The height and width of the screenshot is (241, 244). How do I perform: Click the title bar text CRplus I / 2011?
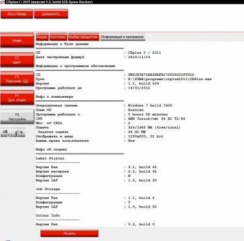[18, 2]
